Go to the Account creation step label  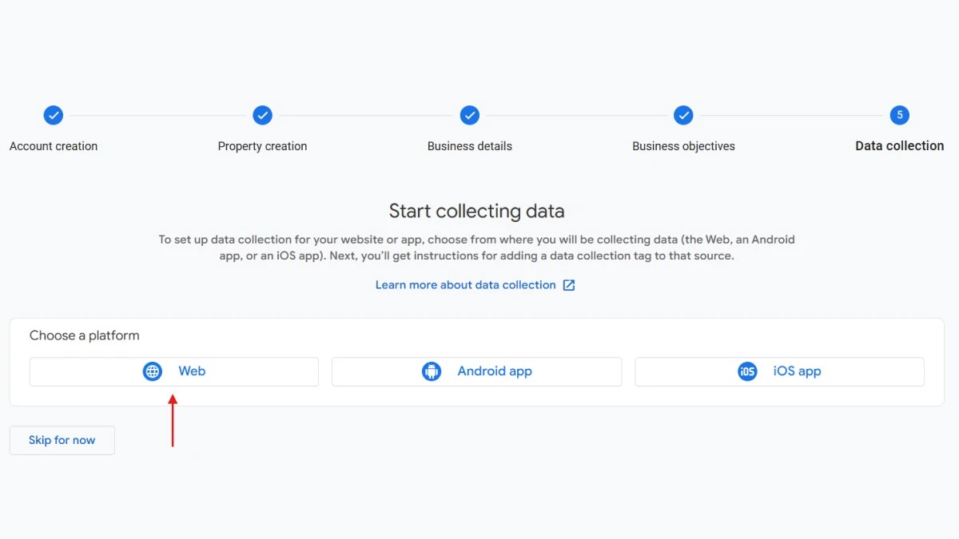(54, 146)
